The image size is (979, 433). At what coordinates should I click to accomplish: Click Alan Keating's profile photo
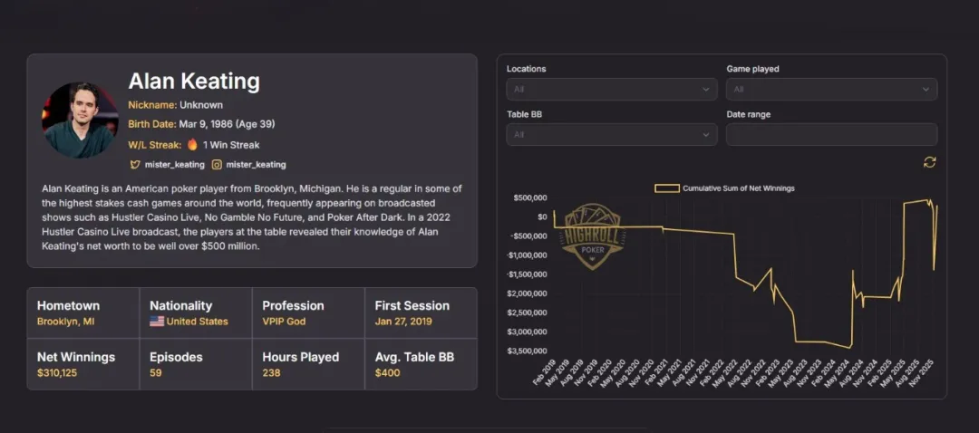click(80, 120)
